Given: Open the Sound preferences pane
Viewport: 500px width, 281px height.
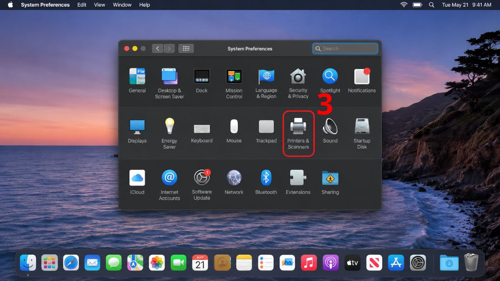Looking at the screenshot, I should click(x=330, y=131).
